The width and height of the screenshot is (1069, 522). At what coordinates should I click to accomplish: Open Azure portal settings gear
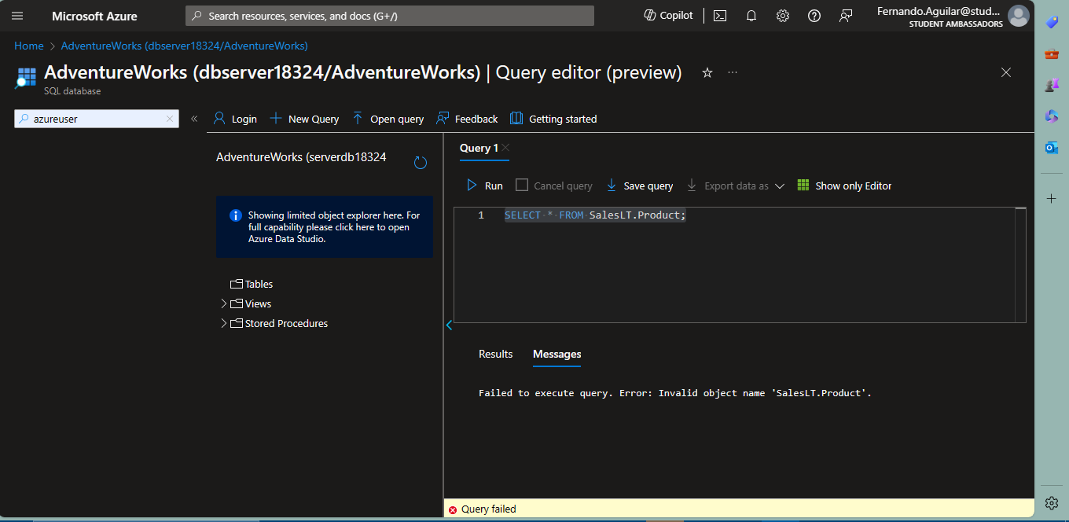point(782,16)
